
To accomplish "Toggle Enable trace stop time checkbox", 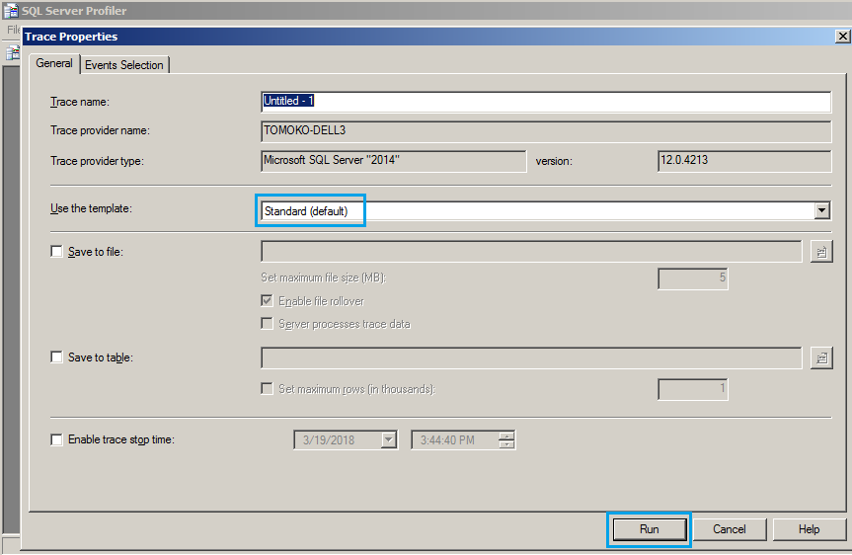I will click(57, 439).
